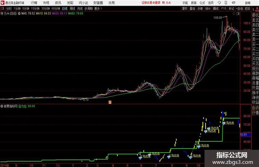The width and height of the screenshot is (259, 167).
Task: Switch to the 1分钟 period tab
Action: pyautogui.click(x=17, y=9)
